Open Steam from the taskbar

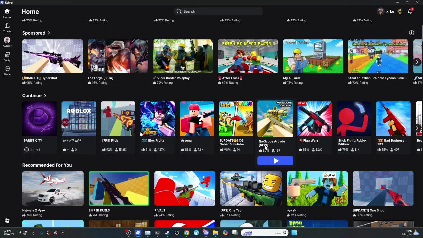[167, 233]
